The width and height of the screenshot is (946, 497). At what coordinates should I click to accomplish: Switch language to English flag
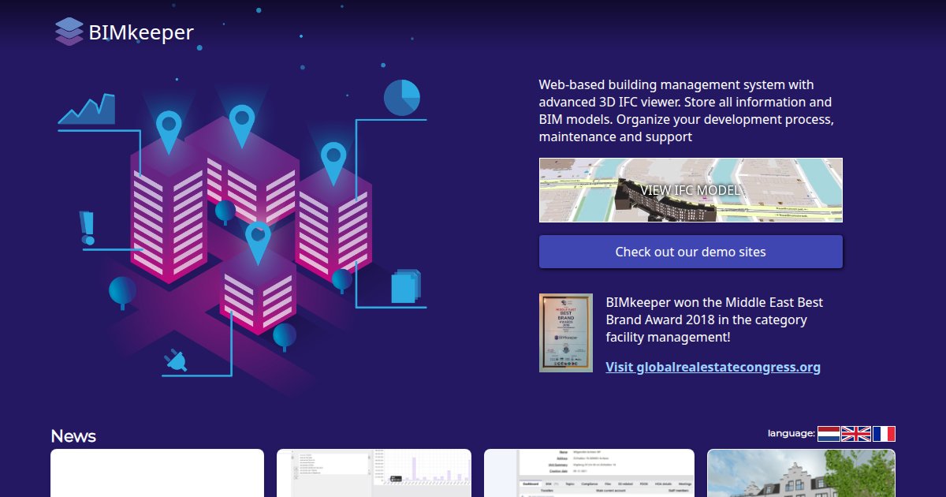pos(856,433)
